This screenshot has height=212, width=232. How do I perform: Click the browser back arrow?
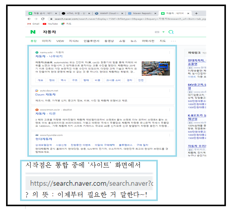pos(29,19)
